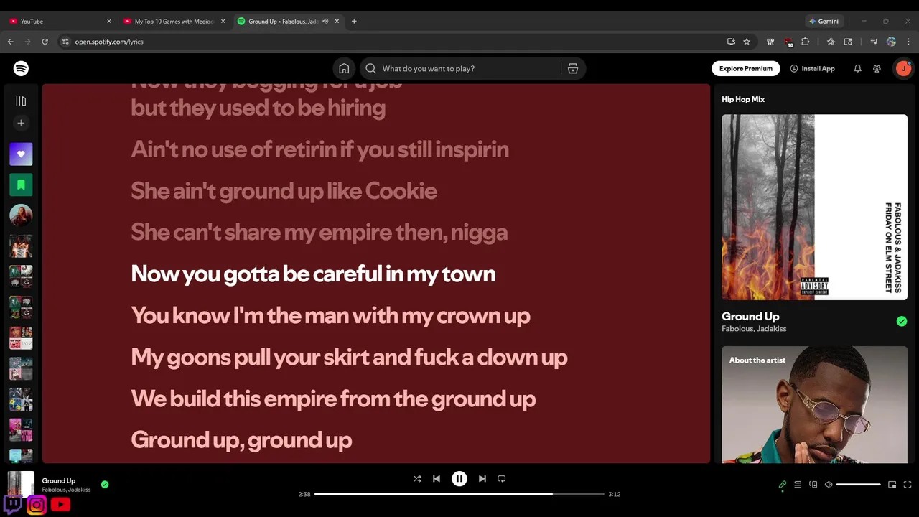Toggle shuffle playback
Screen dimensions: 919x517
(x=417, y=479)
